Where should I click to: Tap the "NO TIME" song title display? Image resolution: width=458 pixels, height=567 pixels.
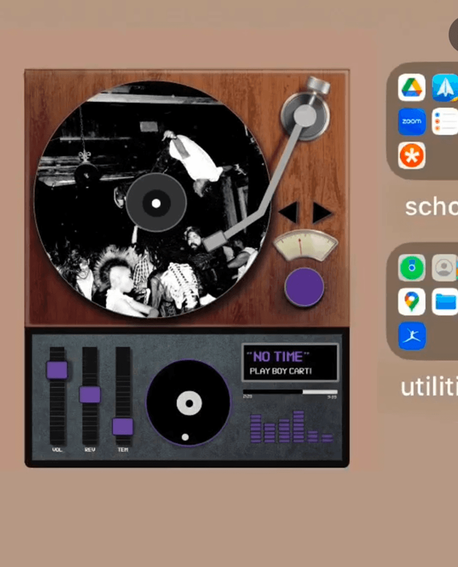click(x=278, y=357)
